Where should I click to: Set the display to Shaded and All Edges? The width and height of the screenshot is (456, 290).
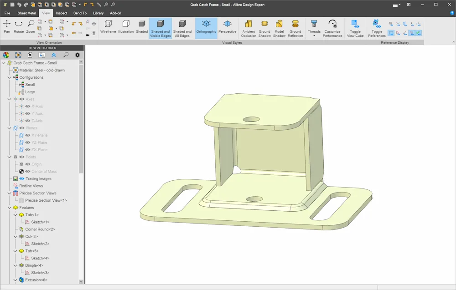(182, 28)
